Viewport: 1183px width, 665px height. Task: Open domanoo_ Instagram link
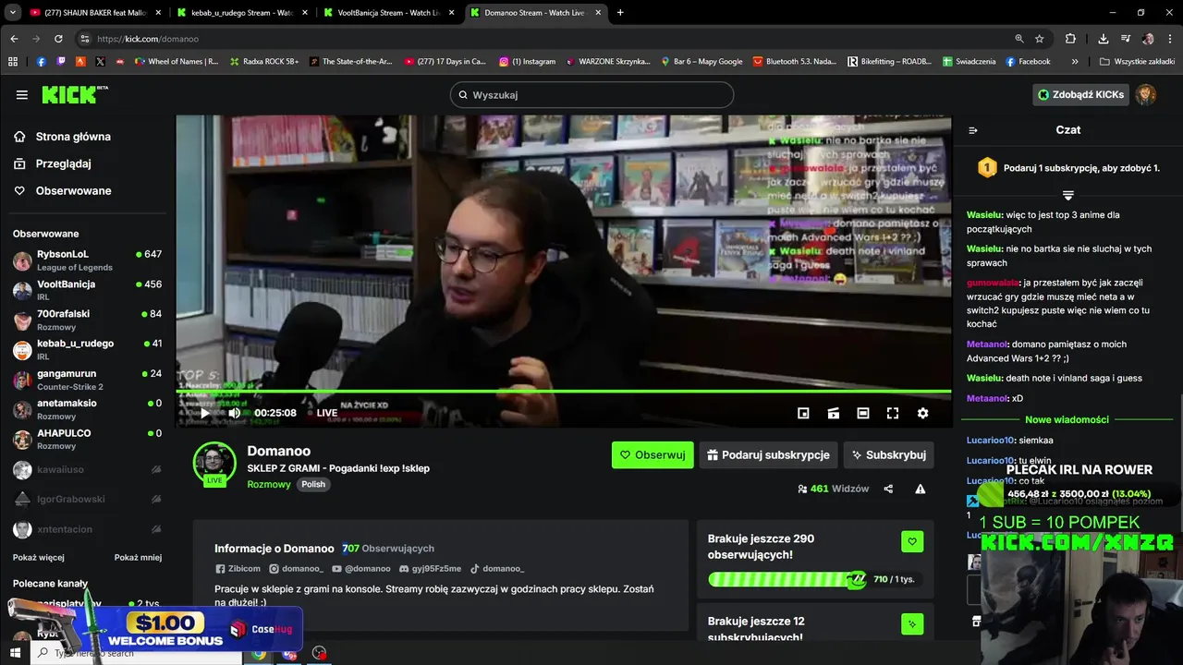[296, 569]
